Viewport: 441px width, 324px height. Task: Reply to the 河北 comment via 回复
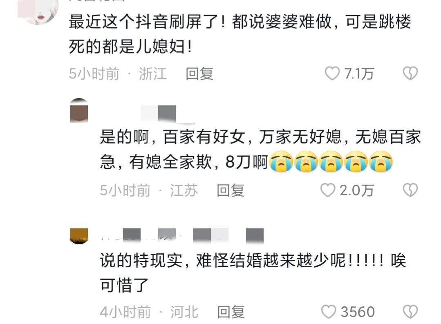pos(231,312)
